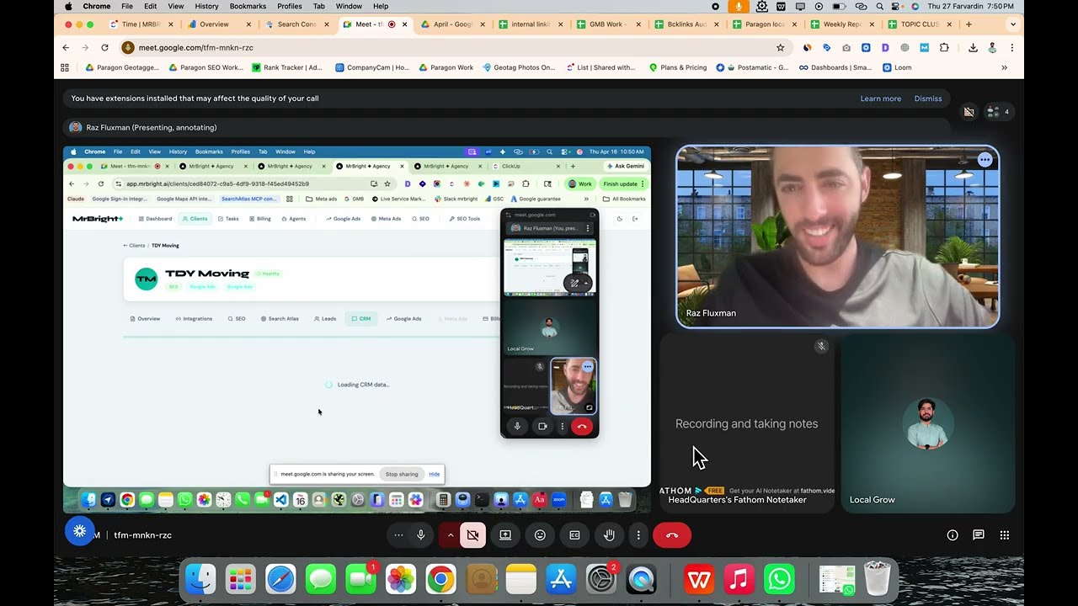Open the people panel showing 4 participants

[x=998, y=111]
